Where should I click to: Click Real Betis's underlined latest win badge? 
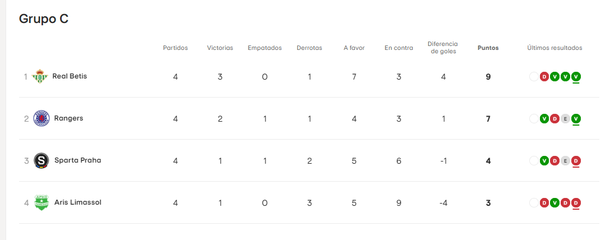576,77
